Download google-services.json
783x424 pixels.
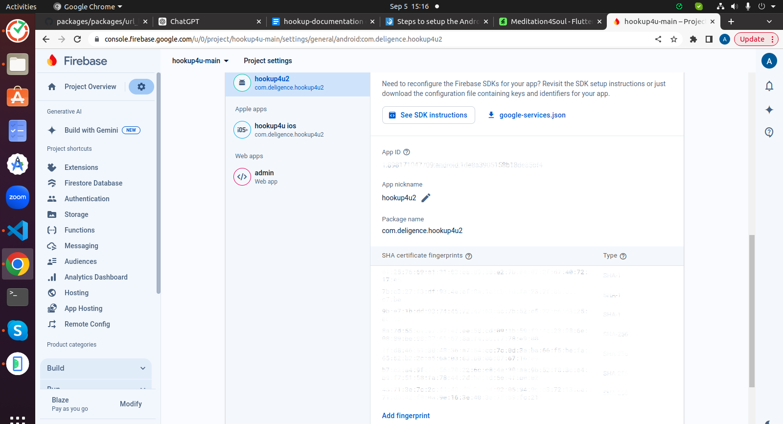click(527, 115)
